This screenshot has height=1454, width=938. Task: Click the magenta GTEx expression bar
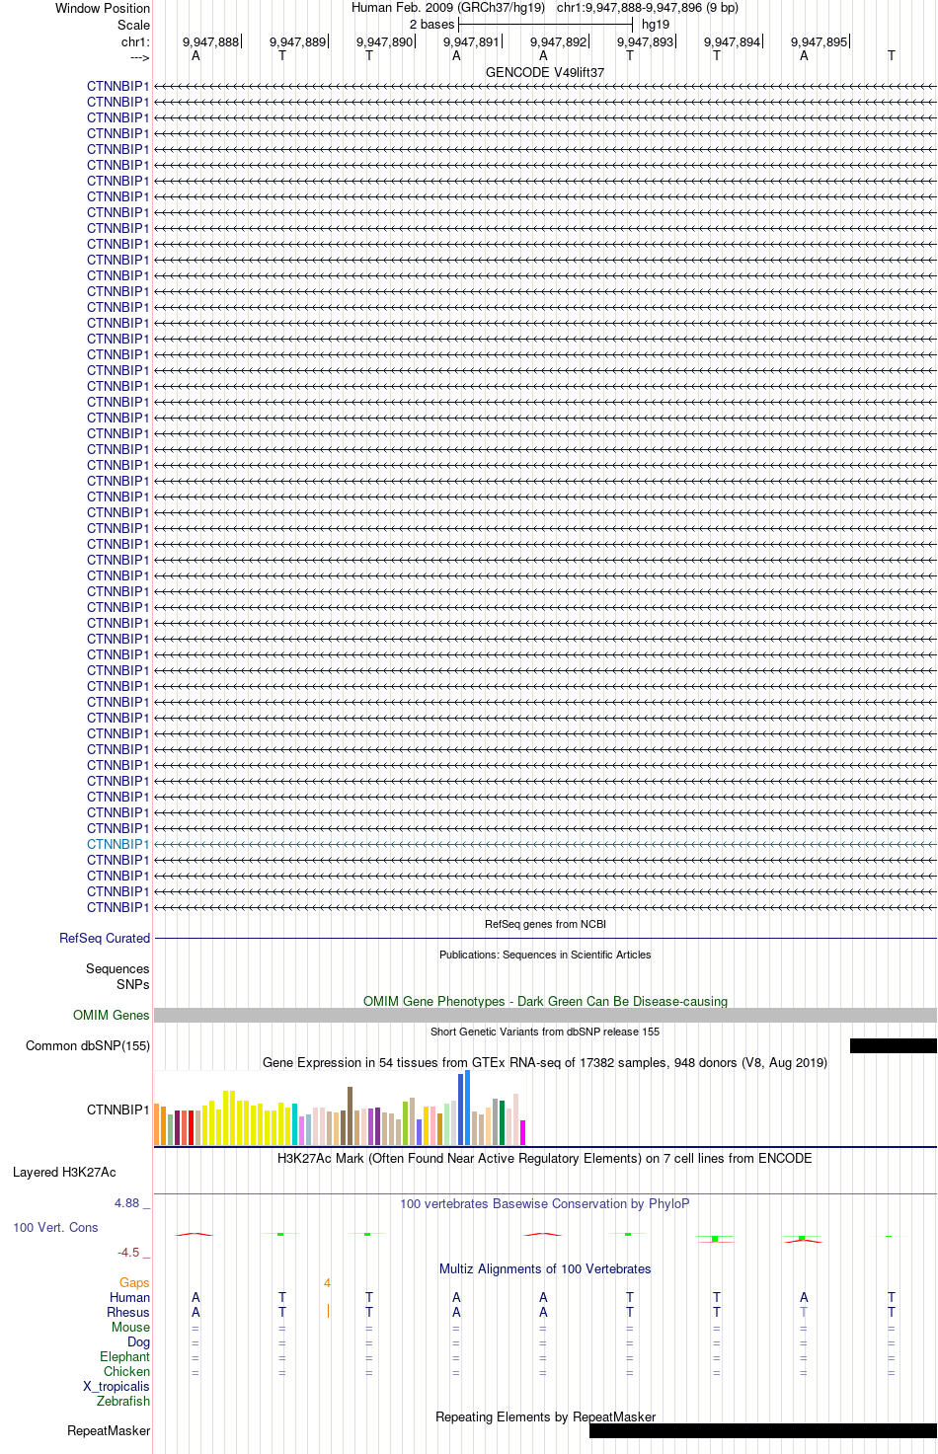pyautogui.click(x=522, y=1132)
